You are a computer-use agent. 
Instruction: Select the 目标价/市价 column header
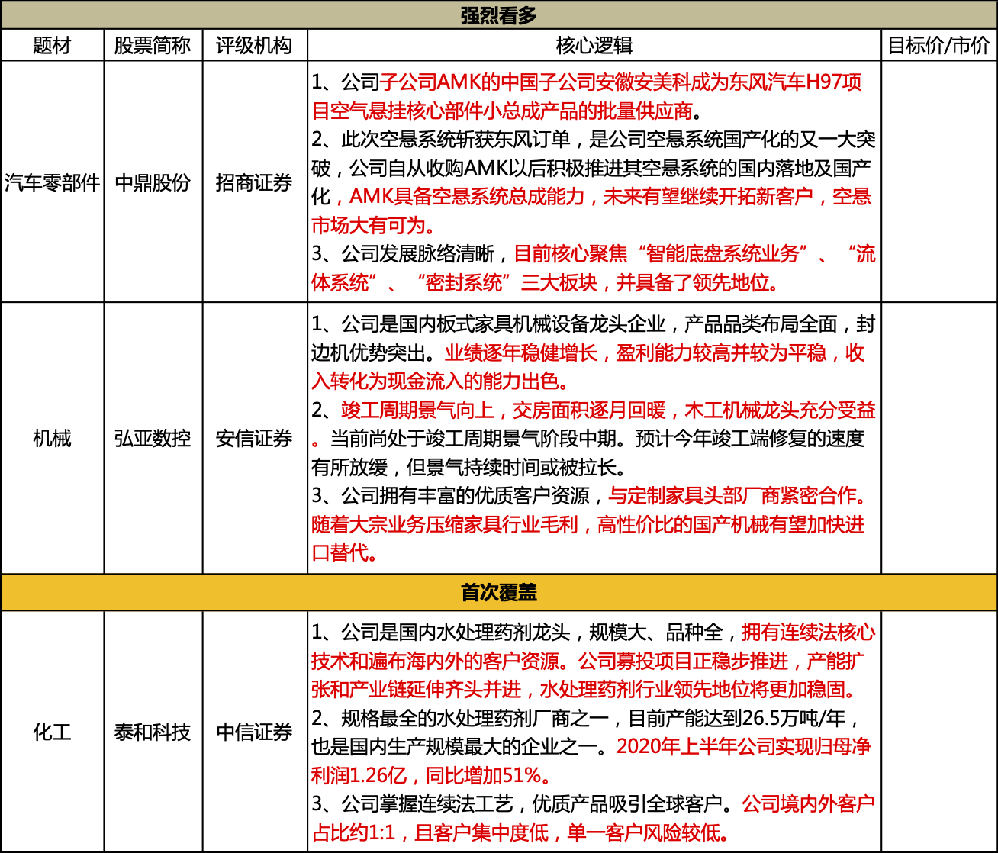(x=939, y=45)
